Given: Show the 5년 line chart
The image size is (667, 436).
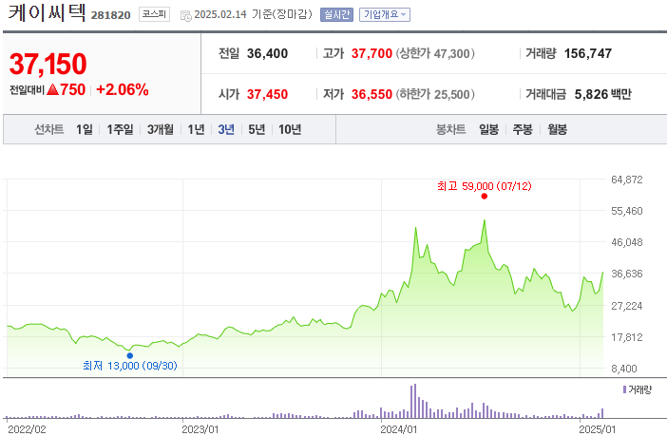Looking at the screenshot, I should (x=257, y=129).
